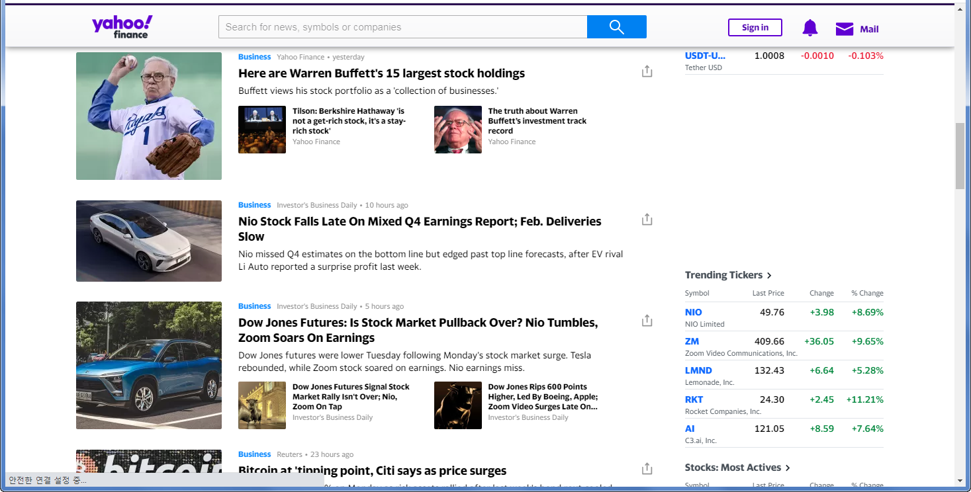Click Business tag on Buffett article
Viewport: 971px width, 492px height.
(254, 57)
